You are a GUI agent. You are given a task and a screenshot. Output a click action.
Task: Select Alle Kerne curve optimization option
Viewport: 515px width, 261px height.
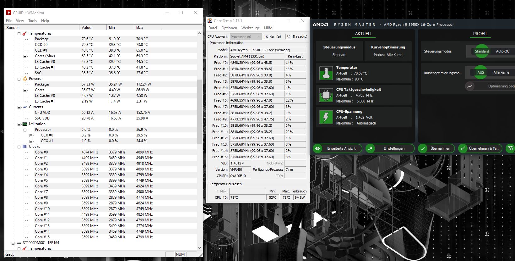point(501,72)
